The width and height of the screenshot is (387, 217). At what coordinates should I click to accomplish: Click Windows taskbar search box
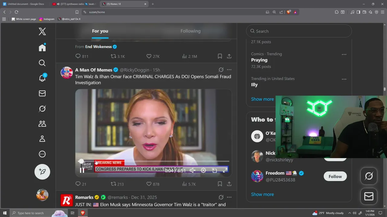point(39,213)
